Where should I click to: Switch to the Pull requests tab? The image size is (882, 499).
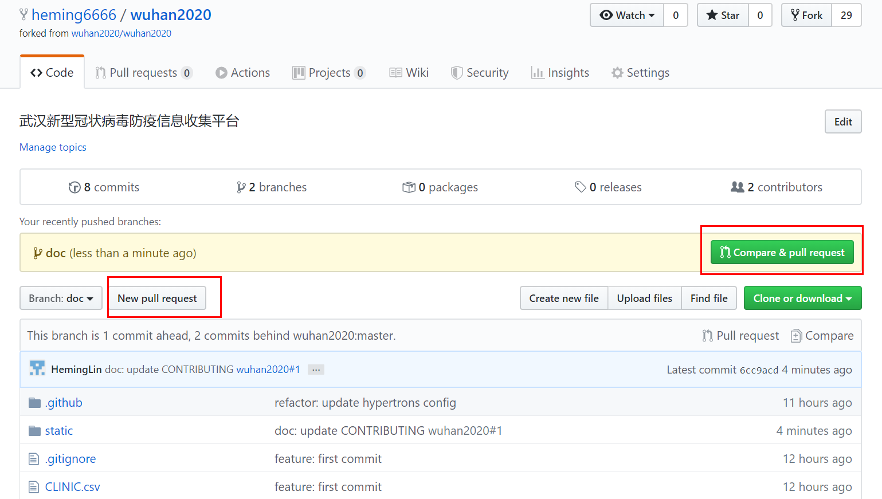point(143,73)
